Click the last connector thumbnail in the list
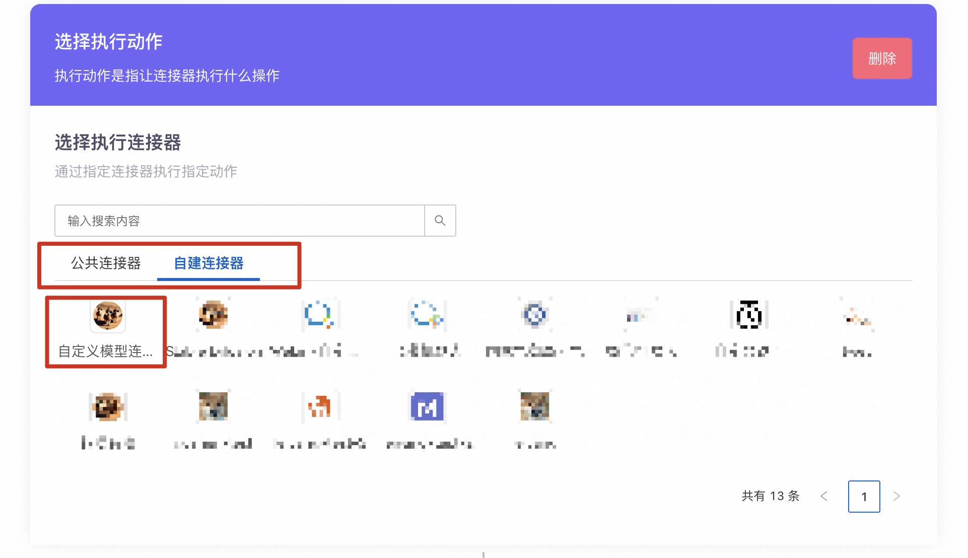 [535, 407]
